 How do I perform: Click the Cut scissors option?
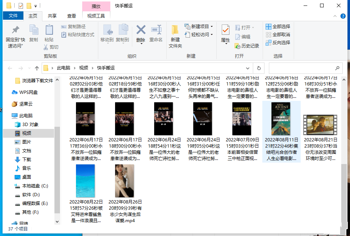click(x=51, y=47)
